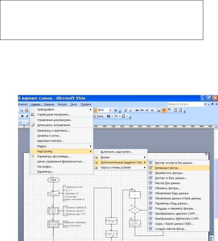Click Создать массив фигур add-on icon
Screen dimensions: 218x241
(151, 228)
